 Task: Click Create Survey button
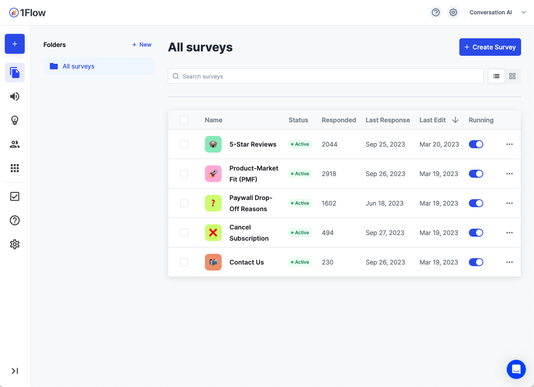(x=490, y=47)
